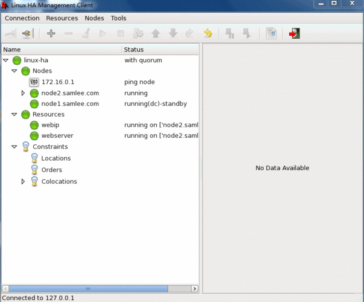Click the document view toolbar icon
Image resolution: width=364 pixels, height=302 pixels.
271,34
